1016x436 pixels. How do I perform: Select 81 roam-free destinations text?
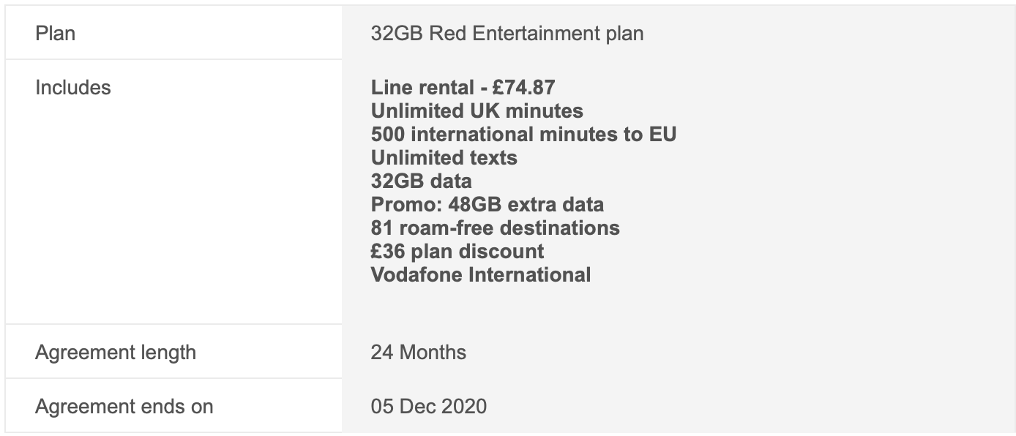496,228
